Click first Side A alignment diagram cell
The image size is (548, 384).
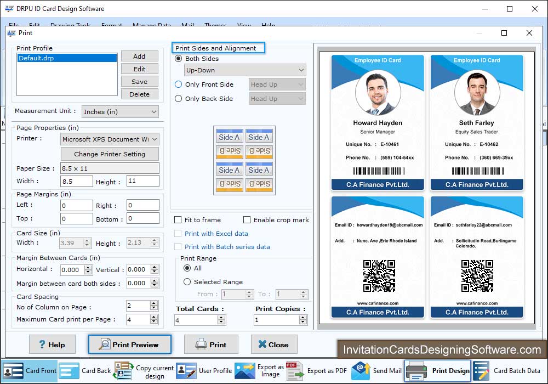tap(229, 136)
